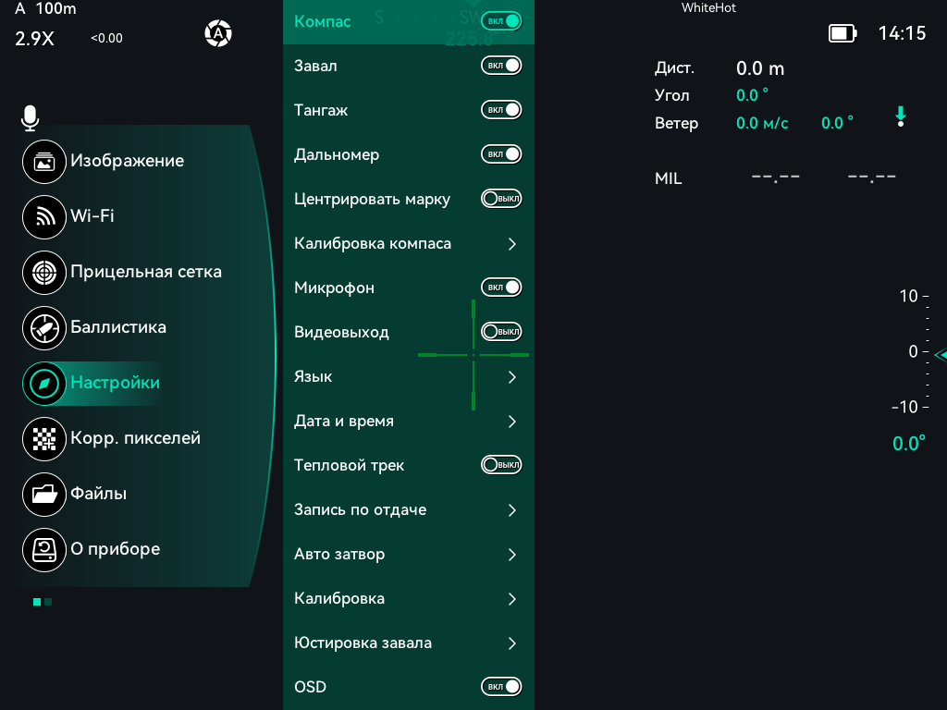Click the green wind direction arrow icon
Image resolution: width=947 pixels, height=710 pixels.
(x=901, y=116)
